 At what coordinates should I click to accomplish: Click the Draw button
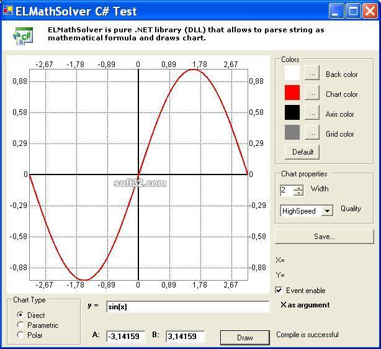245,338
